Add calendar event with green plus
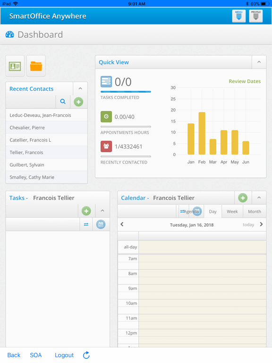This screenshot has height=363, width=272. point(243,198)
